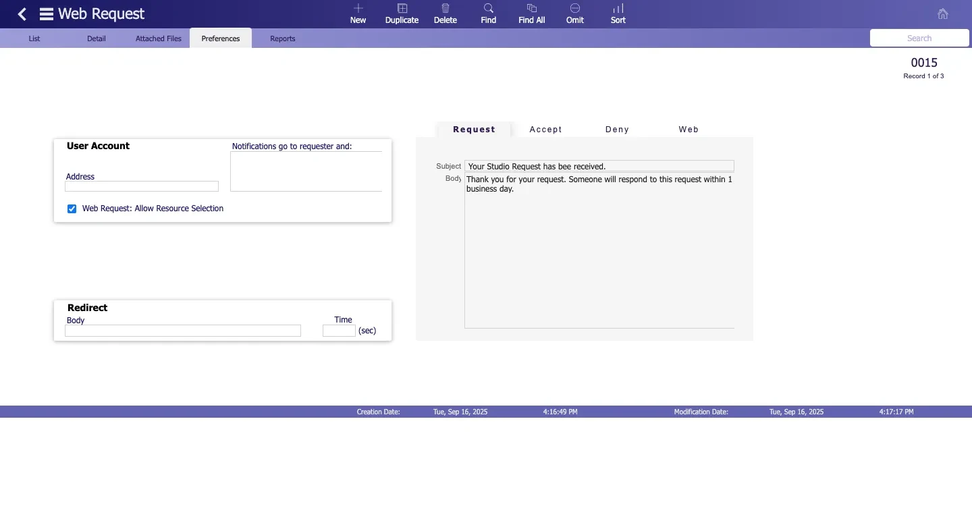Click the modification time 4:17:17 PM
This screenshot has height=525, width=972.
896,412
